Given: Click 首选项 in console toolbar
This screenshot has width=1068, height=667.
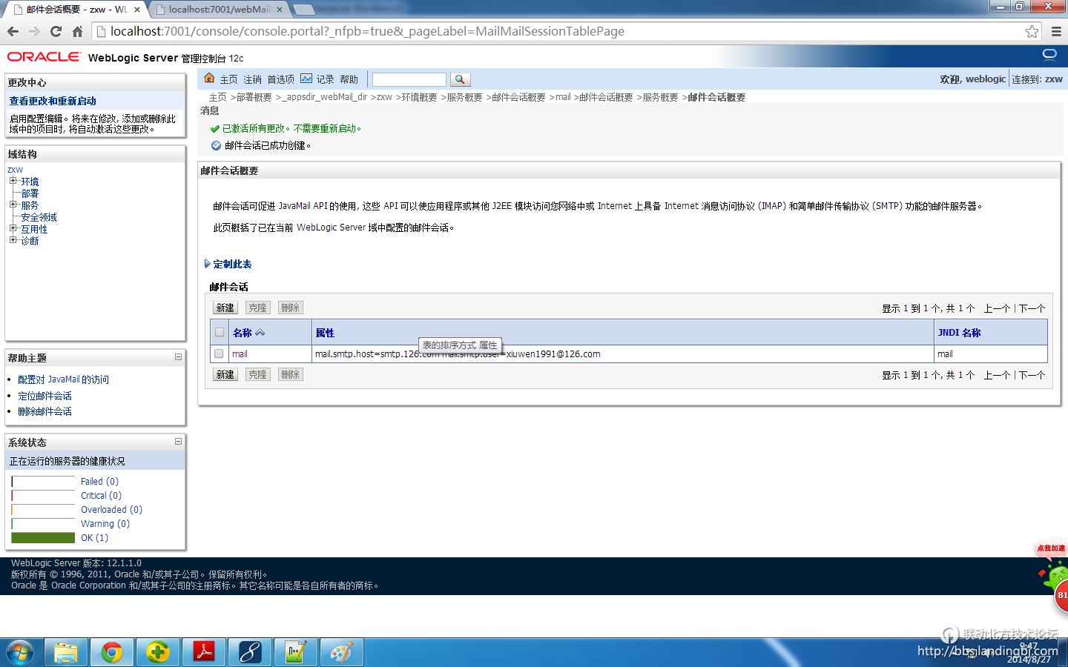Looking at the screenshot, I should pos(280,79).
